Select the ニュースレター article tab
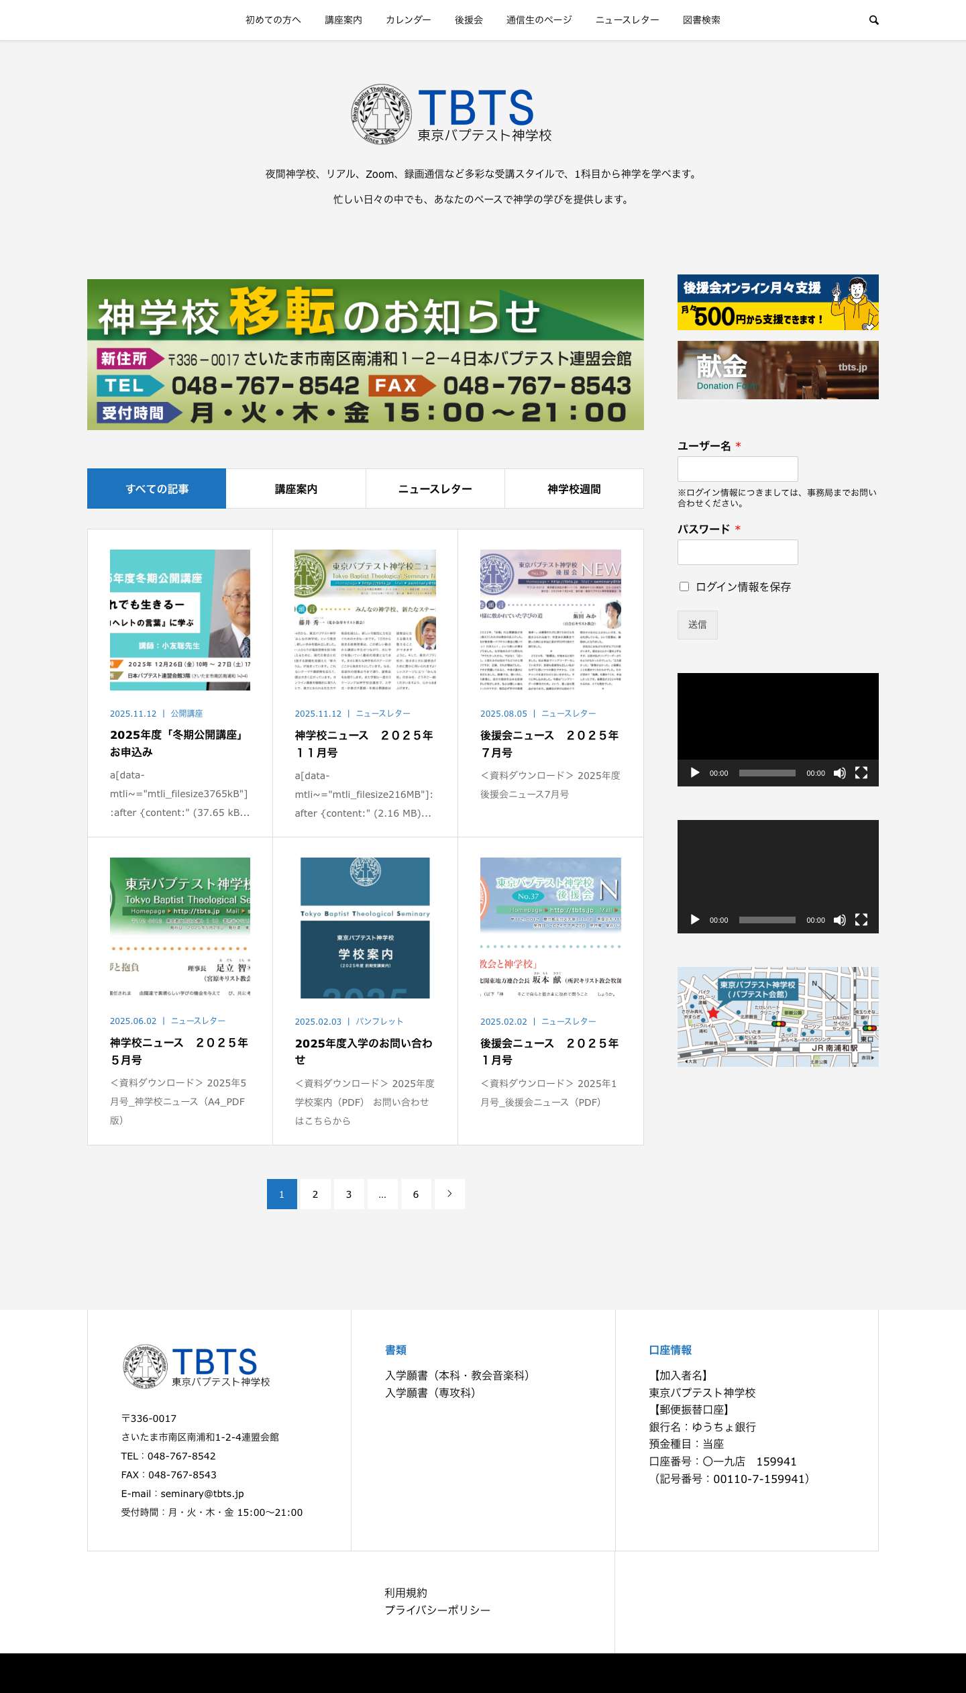The height and width of the screenshot is (1693, 966). 435,489
